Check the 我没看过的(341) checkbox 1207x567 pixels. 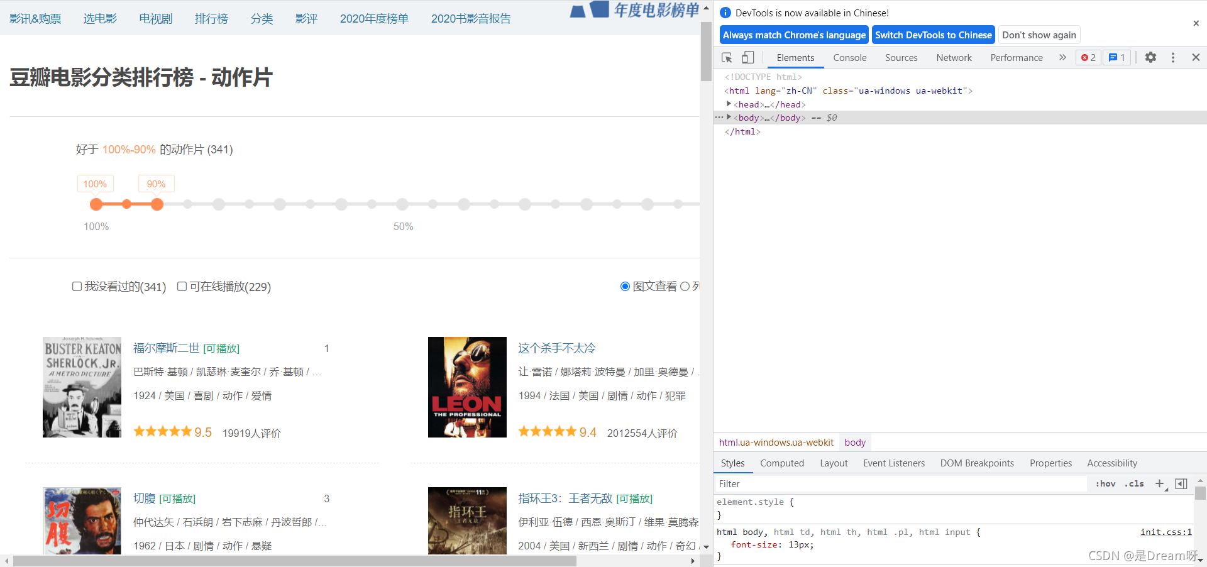pyautogui.click(x=77, y=287)
